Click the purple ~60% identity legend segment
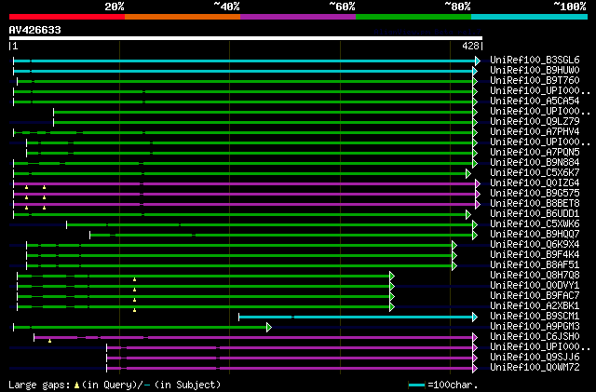This screenshot has height=392, width=596. pyautogui.click(x=298, y=17)
